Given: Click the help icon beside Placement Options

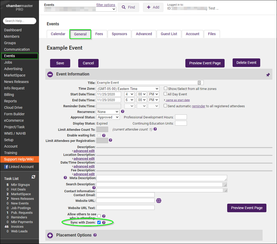Looking at the screenshot, I should click(95, 235).
